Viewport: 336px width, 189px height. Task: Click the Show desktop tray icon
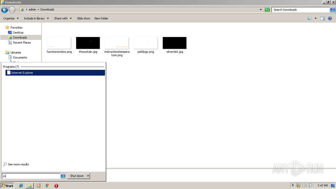coord(333,186)
